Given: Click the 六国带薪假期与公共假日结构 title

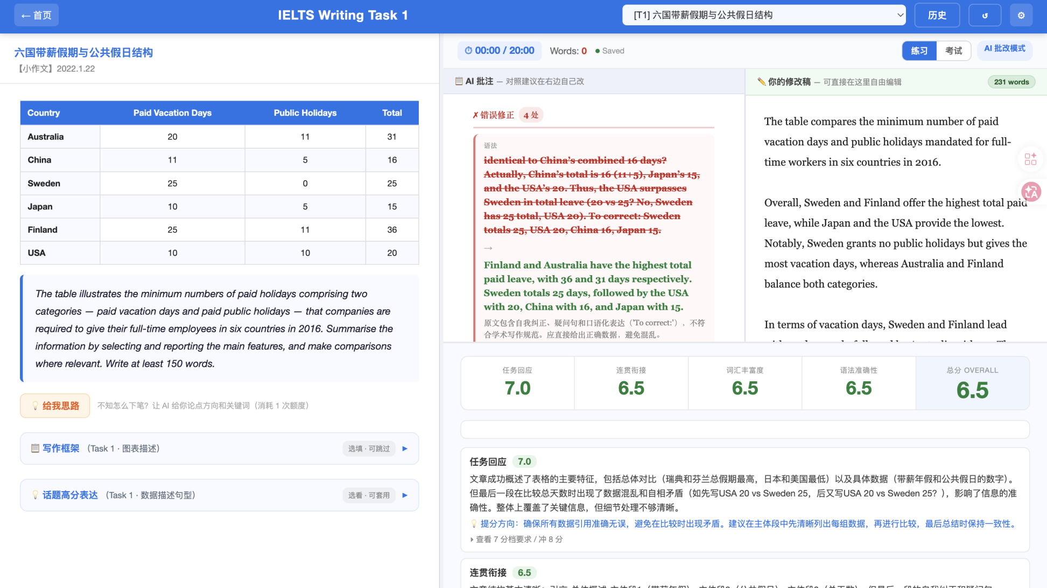Looking at the screenshot, I should 83,53.
